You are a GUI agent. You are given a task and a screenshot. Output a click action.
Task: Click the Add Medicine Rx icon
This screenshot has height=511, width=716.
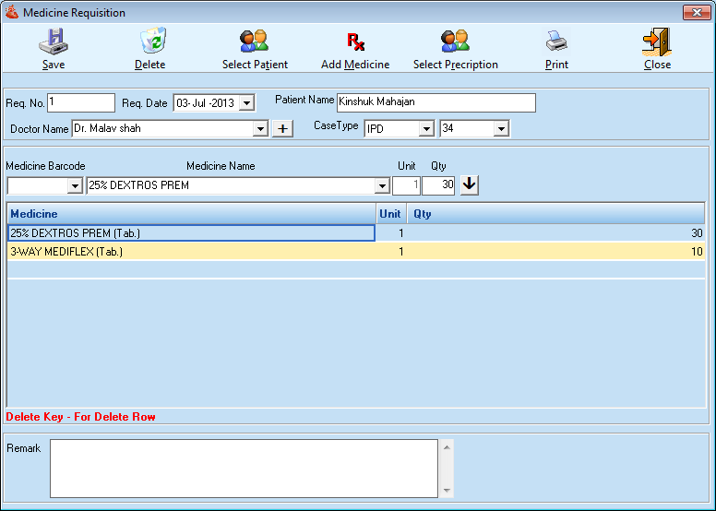355,42
